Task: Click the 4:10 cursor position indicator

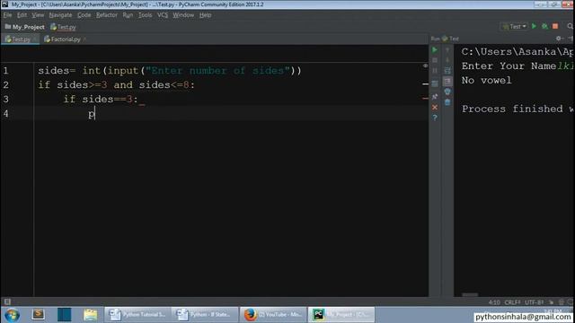Action: click(494, 302)
